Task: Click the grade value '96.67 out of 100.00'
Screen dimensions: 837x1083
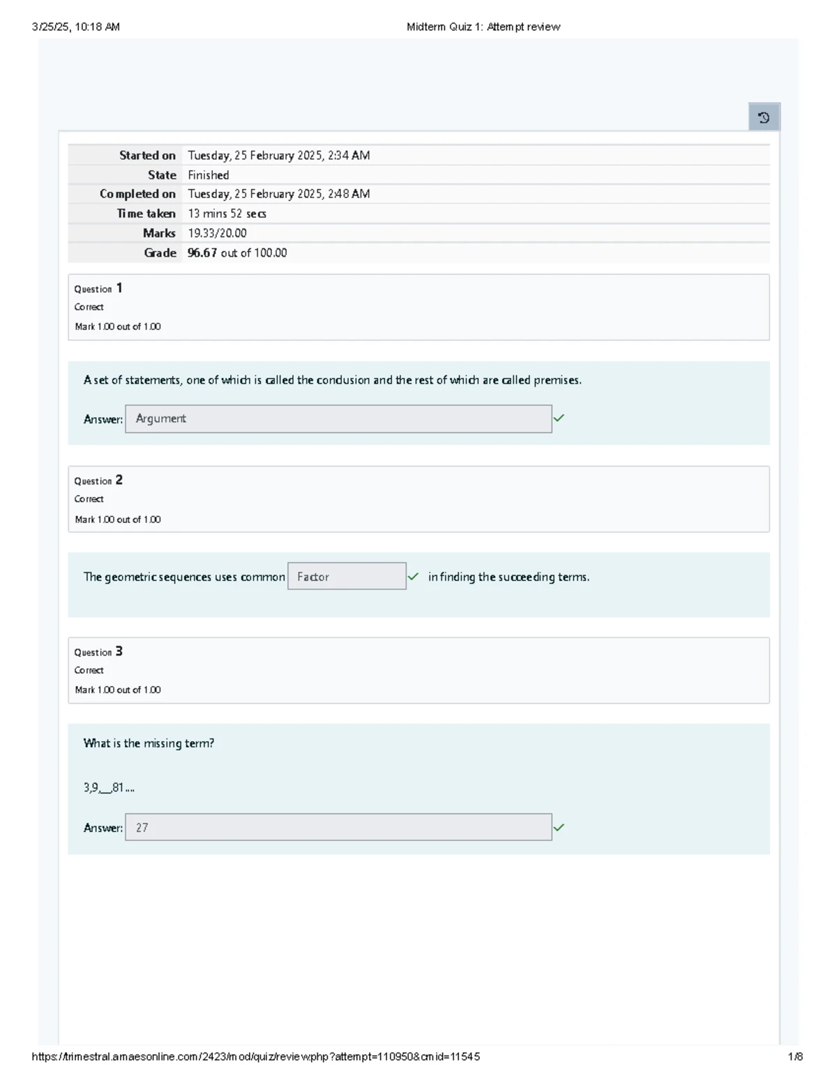Action: [237, 253]
